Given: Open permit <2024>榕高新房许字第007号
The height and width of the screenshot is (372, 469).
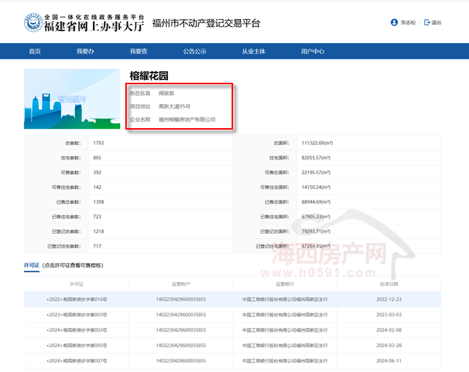Looking at the screenshot, I should coord(76,360).
